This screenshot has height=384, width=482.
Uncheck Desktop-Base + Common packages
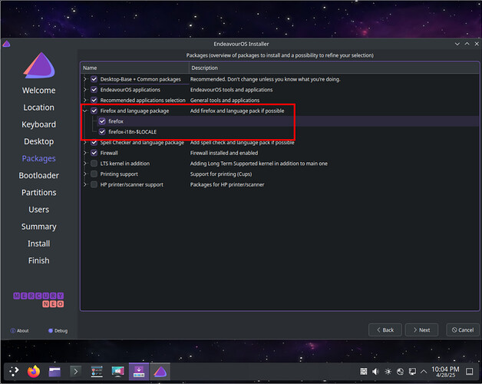[94, 79]
